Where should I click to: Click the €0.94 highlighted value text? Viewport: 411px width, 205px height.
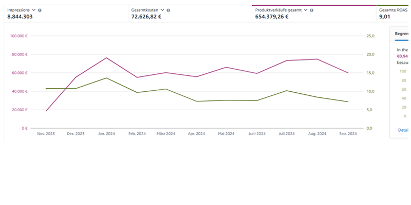(402, 56)
